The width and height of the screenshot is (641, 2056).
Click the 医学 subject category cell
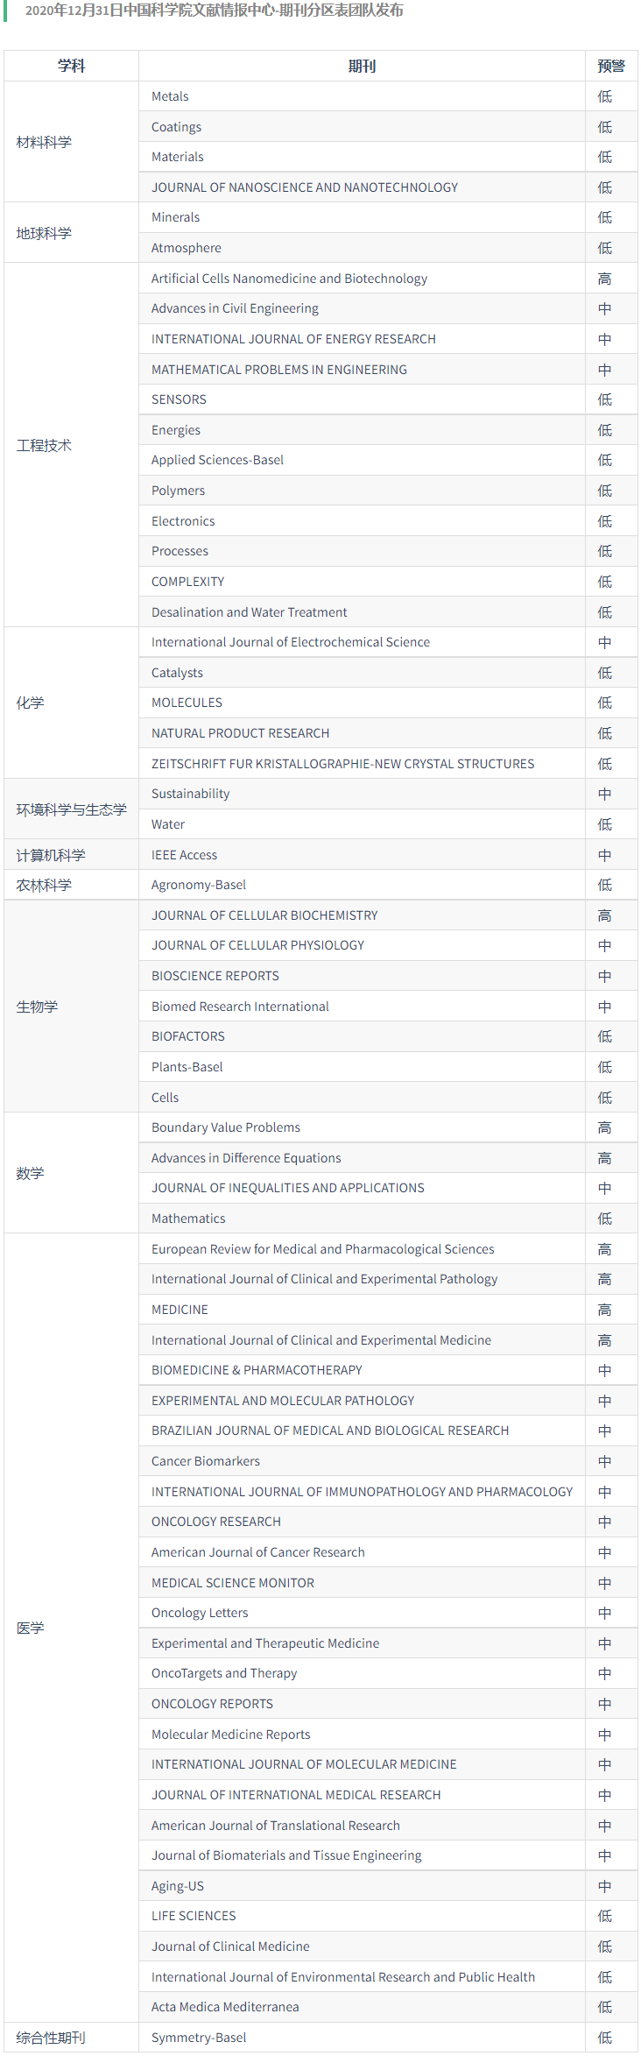click(30, 1628)
